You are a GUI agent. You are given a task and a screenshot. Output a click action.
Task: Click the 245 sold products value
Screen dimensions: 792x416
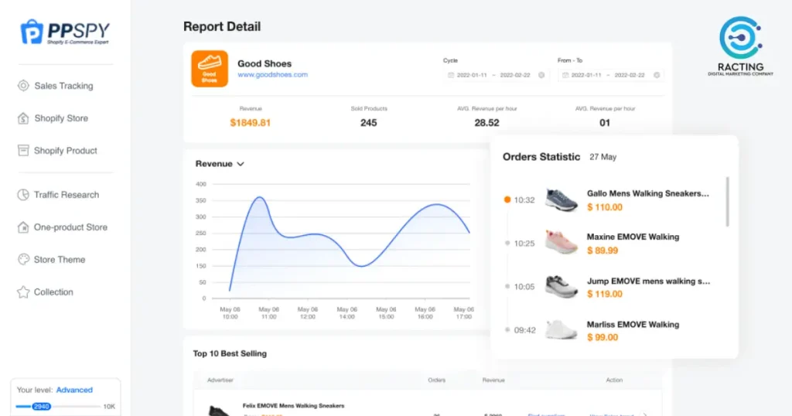click(x=369, y=123)
